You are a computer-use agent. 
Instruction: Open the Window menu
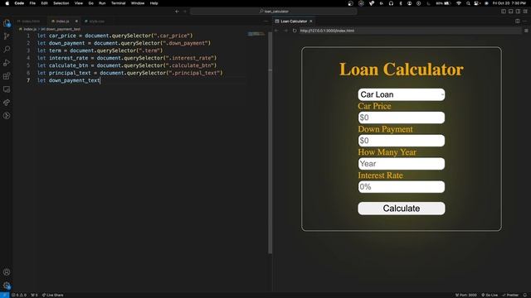click(x=138, y=3)
